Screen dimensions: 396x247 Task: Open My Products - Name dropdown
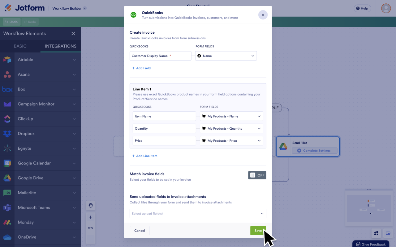click(231, 116)
